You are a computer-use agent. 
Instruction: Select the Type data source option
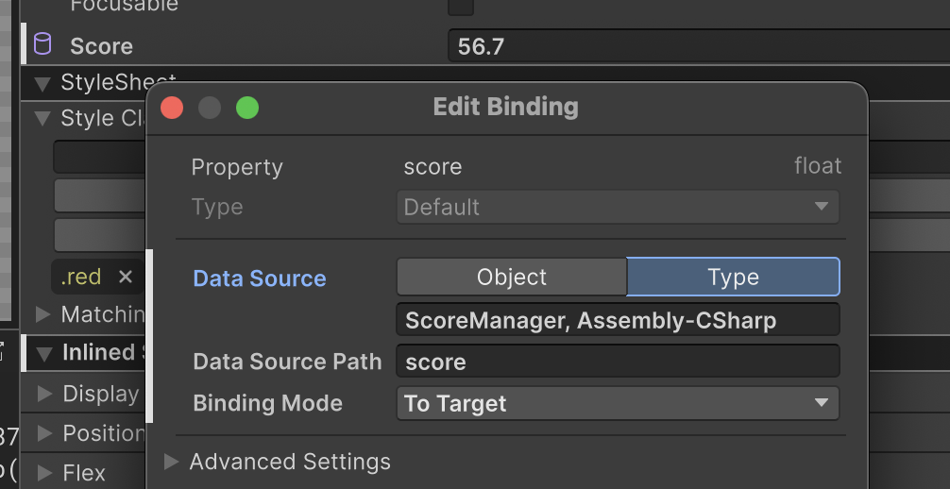(733, 277)
